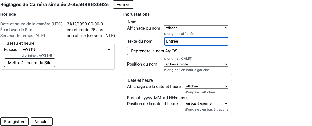The height and width of the screenshot is (126, 312).
Task: Click the 'd'origine : AWST-8' hint
Action: click(x=37, y=55)
